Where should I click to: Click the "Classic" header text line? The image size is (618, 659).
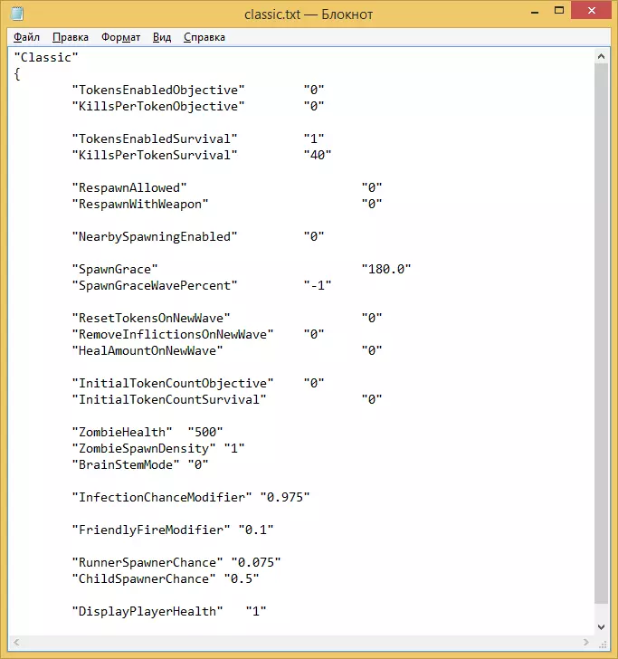click(x=46, y=57)
